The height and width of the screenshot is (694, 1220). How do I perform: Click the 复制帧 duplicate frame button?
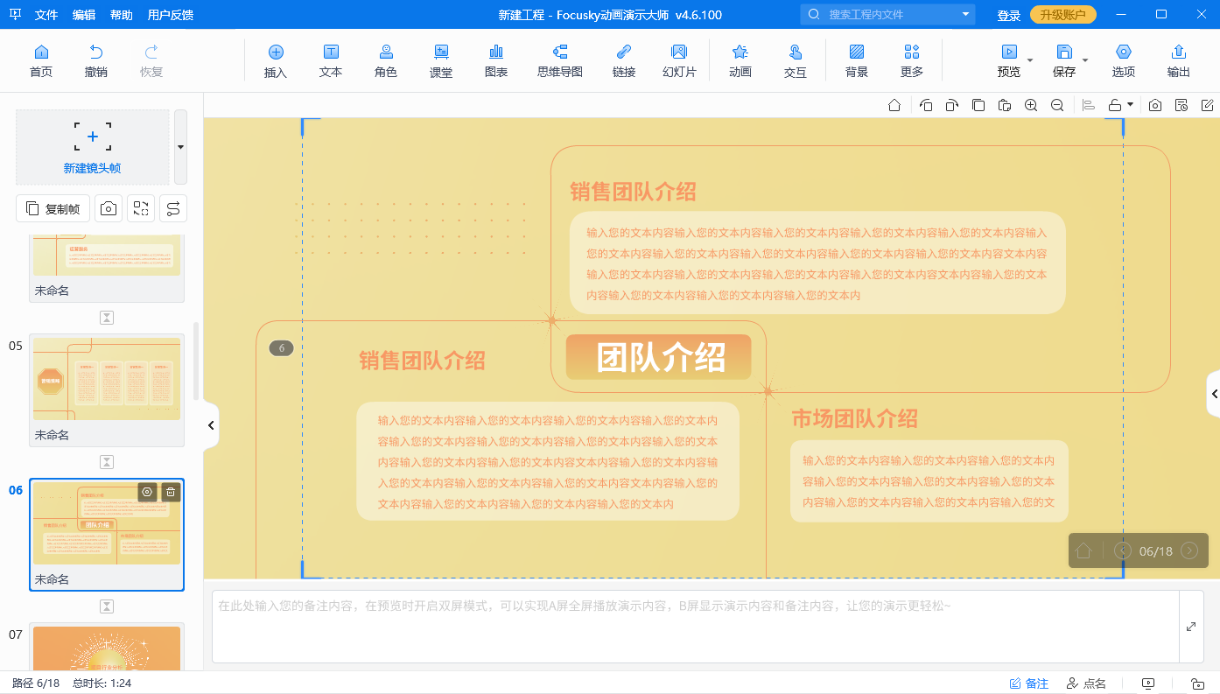pos(53,208)
